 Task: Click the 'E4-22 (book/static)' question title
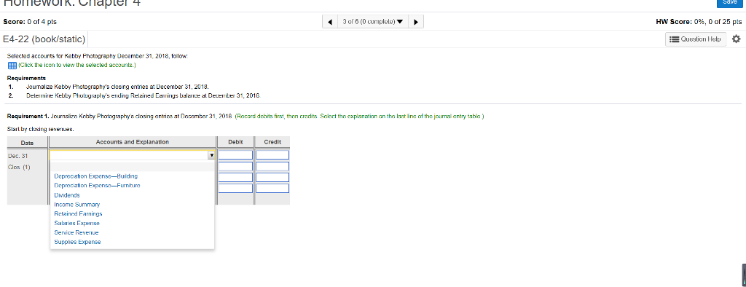[x=44, y=39]
